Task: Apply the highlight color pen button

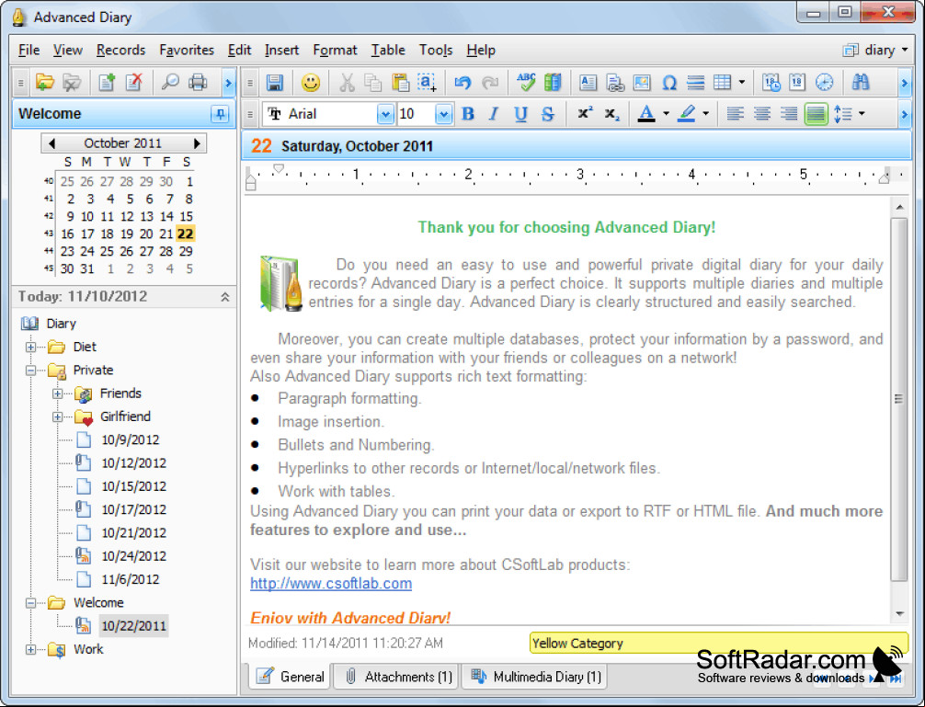Action: [x=686, y=114]
